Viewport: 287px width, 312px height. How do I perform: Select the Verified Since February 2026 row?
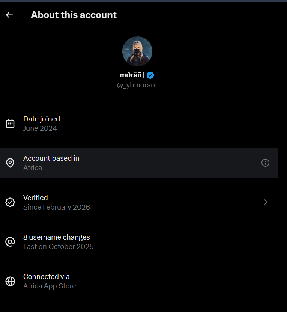[139, 202]
